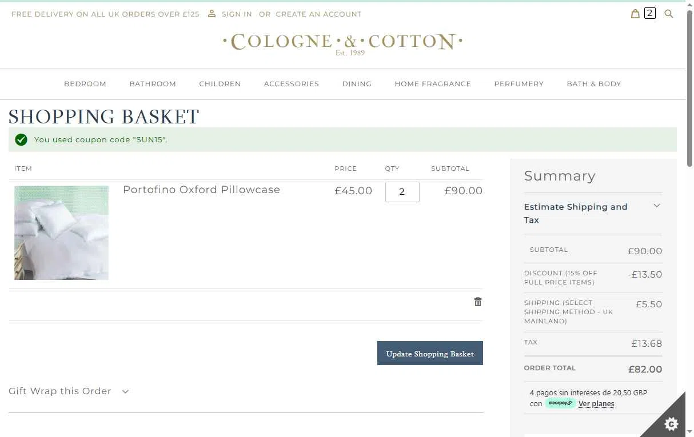The image size is (694, 437).
Task: Open the Bedroom menu
Action: click(x=85, y=84)
